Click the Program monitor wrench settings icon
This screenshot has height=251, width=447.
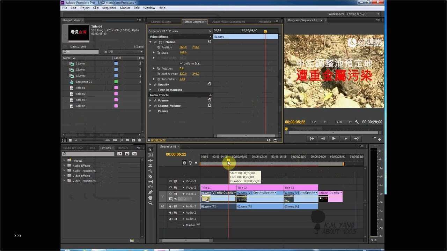pos(357,122)
